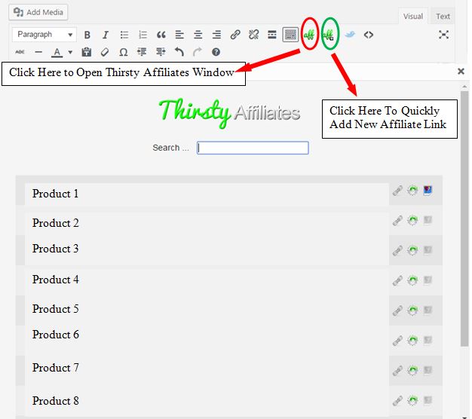Align text right
The width and height of the screenshot is (472, 419).
click(x=216, y=35)
